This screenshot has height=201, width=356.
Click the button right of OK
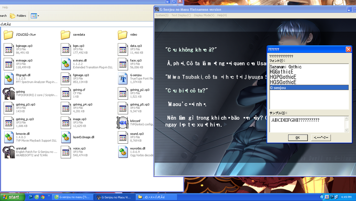pos(321,138)
